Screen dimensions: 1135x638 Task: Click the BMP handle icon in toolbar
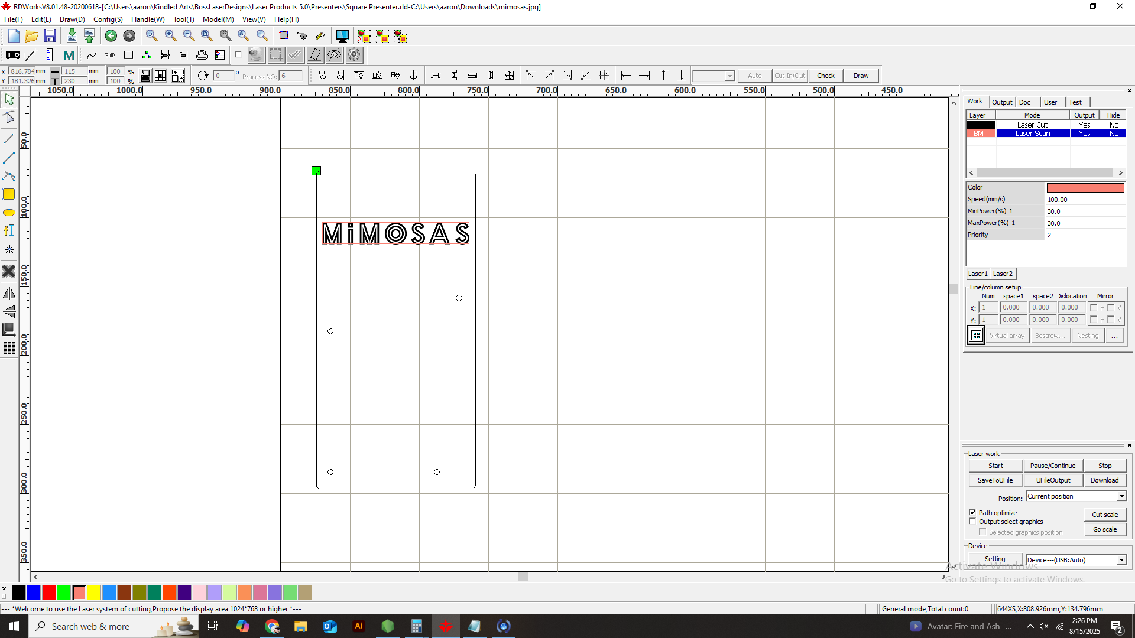click(x=110, y=55)
